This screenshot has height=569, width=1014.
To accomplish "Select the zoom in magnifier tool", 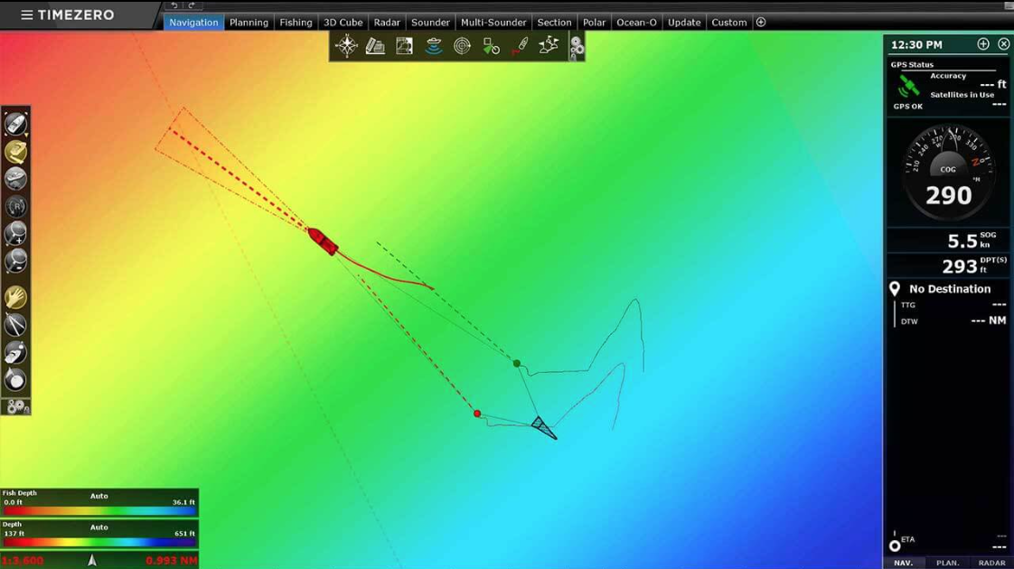I will [15, 234].
